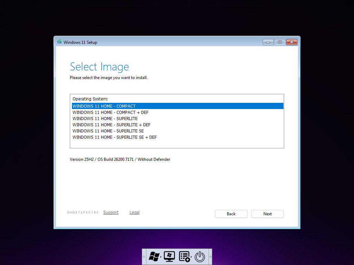Click the power icon in the dock
The image size is (354, 265).
coord(200,257)
